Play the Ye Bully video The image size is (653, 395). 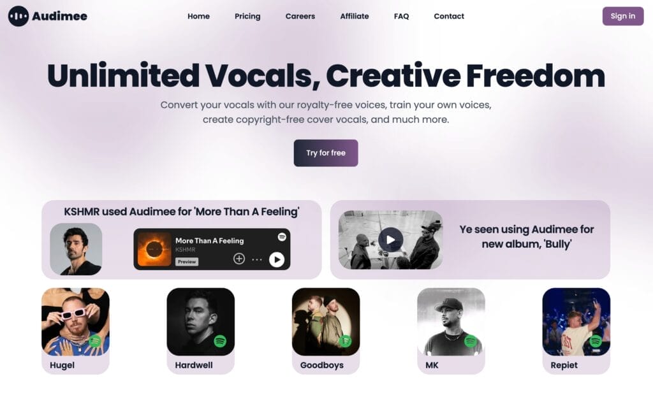coord(391,240)
